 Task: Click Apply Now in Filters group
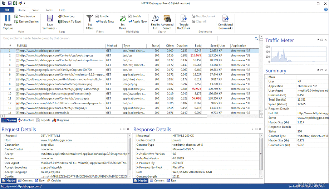[104, 21]
